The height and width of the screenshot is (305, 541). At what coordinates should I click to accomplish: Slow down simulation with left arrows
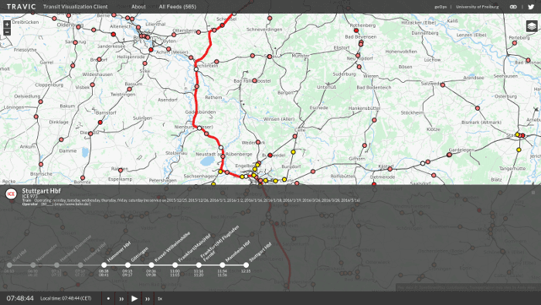point(121,299)
